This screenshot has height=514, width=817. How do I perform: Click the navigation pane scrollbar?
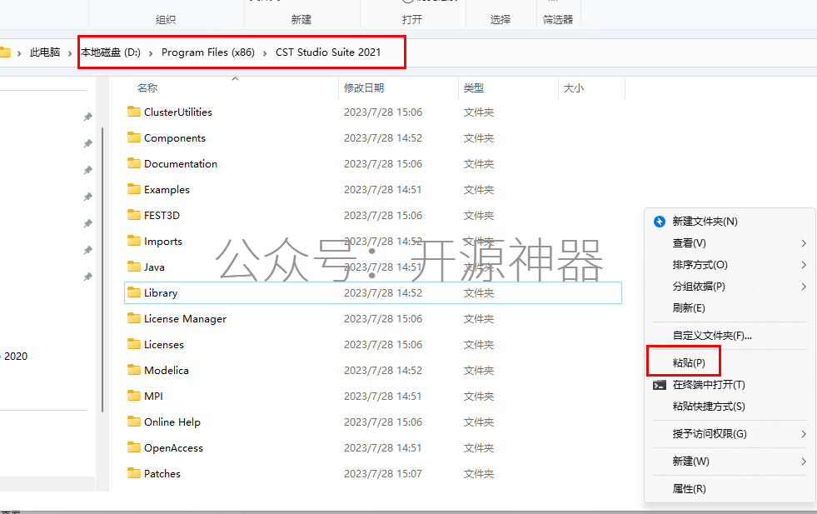(102, 270)
